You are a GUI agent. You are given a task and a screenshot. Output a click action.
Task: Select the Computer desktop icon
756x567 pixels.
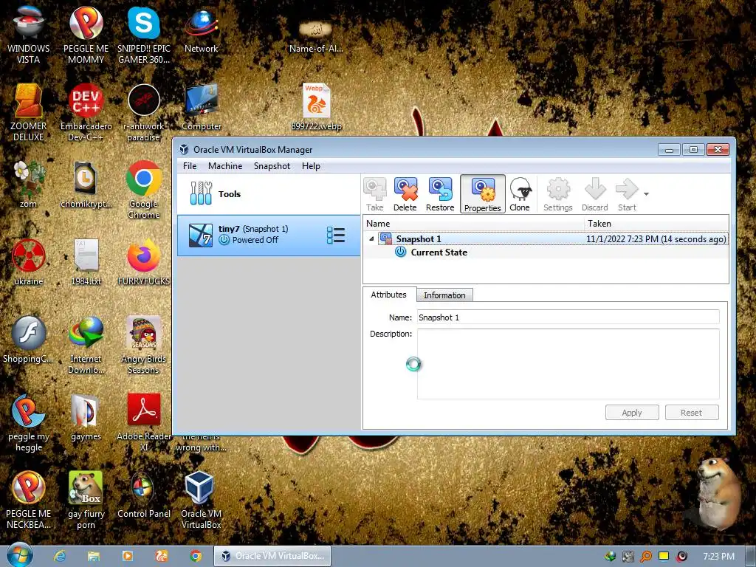click(201, 107)
